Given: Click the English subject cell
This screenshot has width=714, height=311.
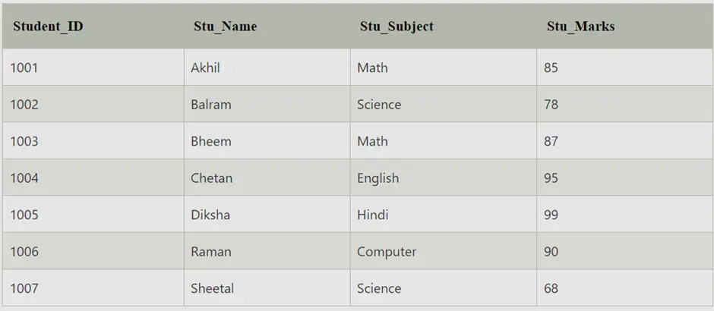Looking at the screenshot, I should click(444, 177).
